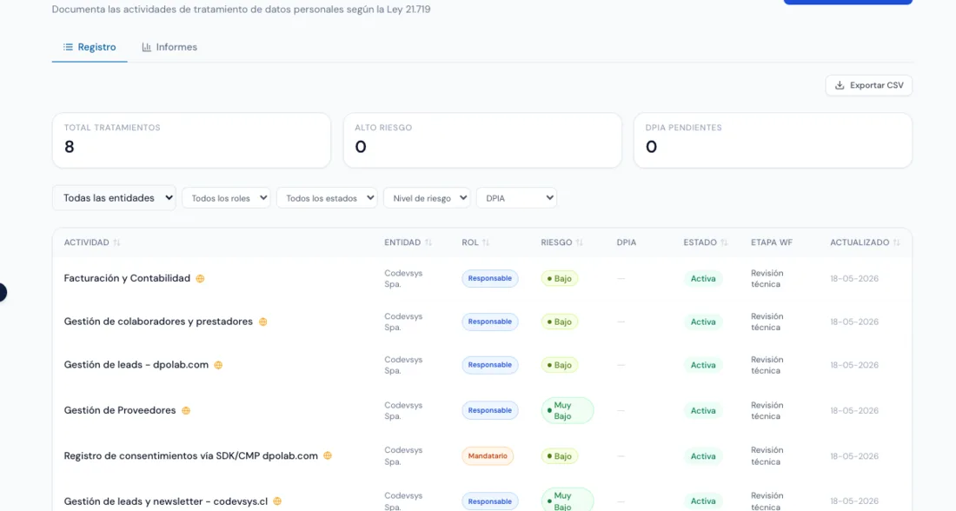This screenshot has width=956, height=511.
Task: Expand the DPIA filter dropdown
Action: coord(516,198)
